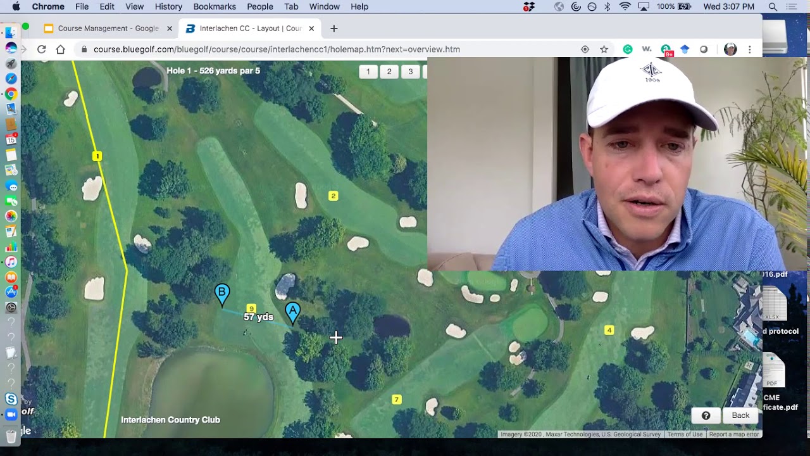Open the Terms of Use link
Viewport: 810px width, 456px height.
685,434
